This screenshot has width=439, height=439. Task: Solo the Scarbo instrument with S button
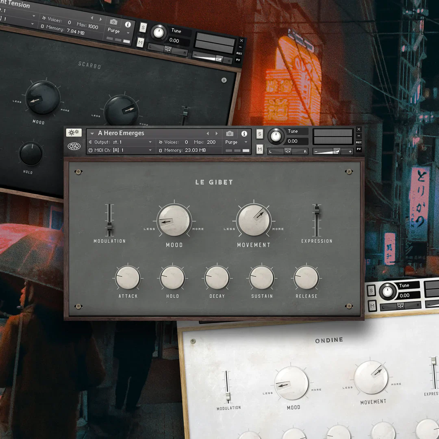(x=143, y=28)
